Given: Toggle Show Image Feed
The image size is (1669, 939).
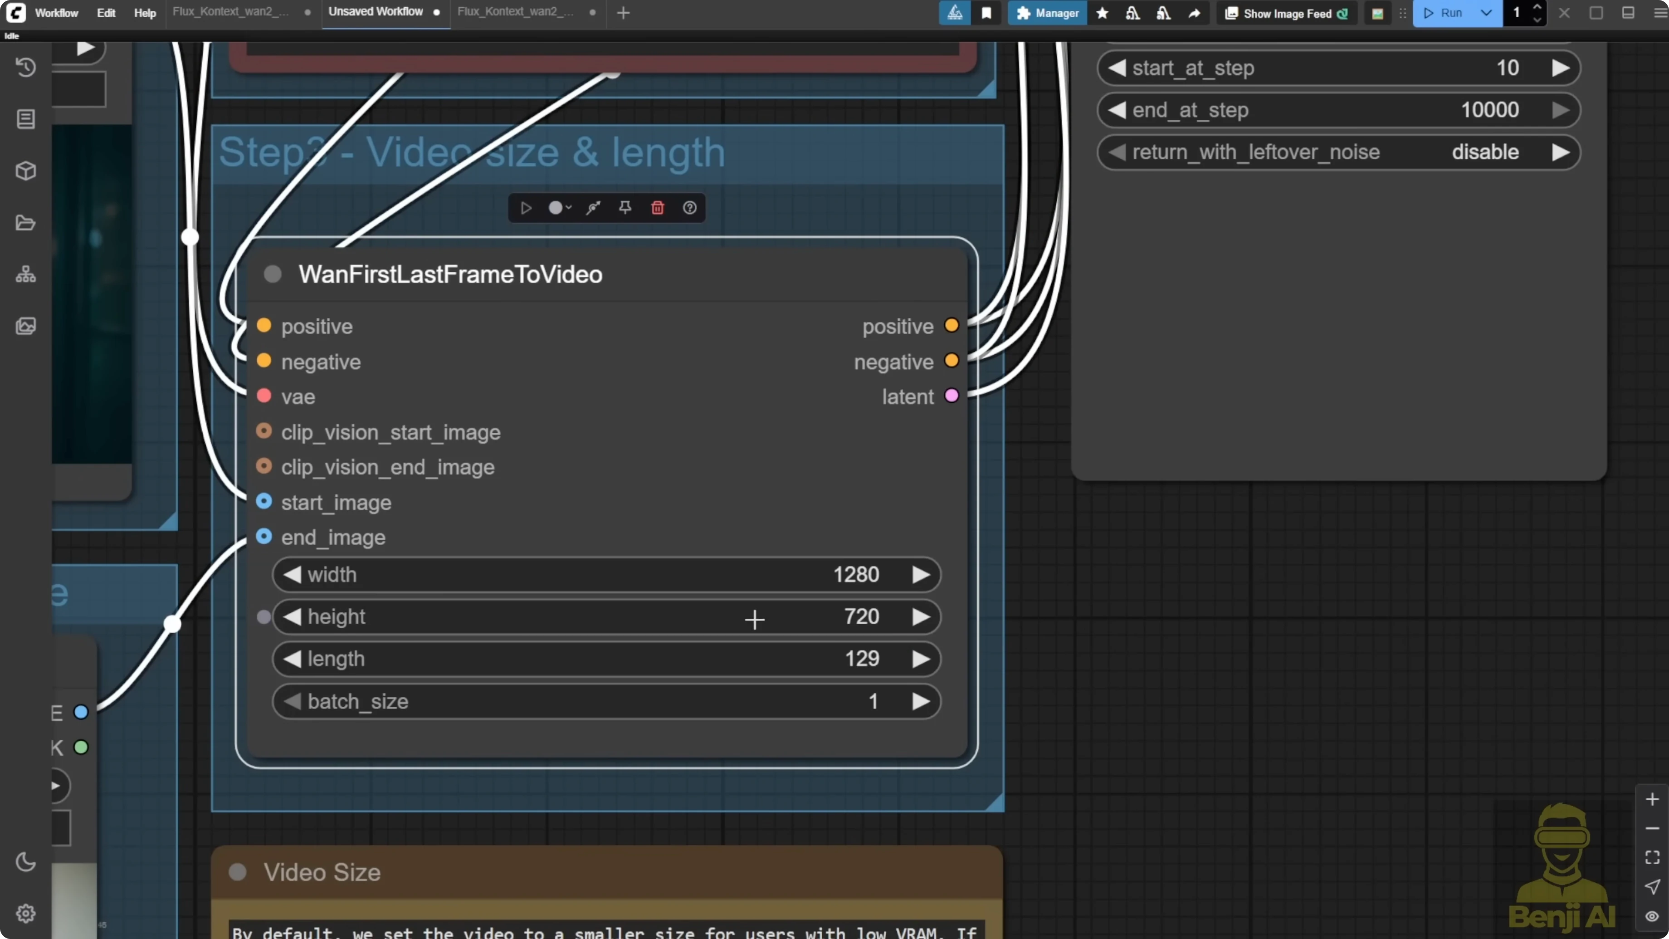Looking at the screenshot, I should (1286, 13).
